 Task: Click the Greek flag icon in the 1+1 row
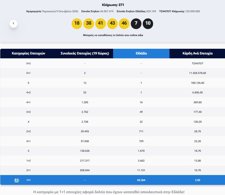(17, 180)
